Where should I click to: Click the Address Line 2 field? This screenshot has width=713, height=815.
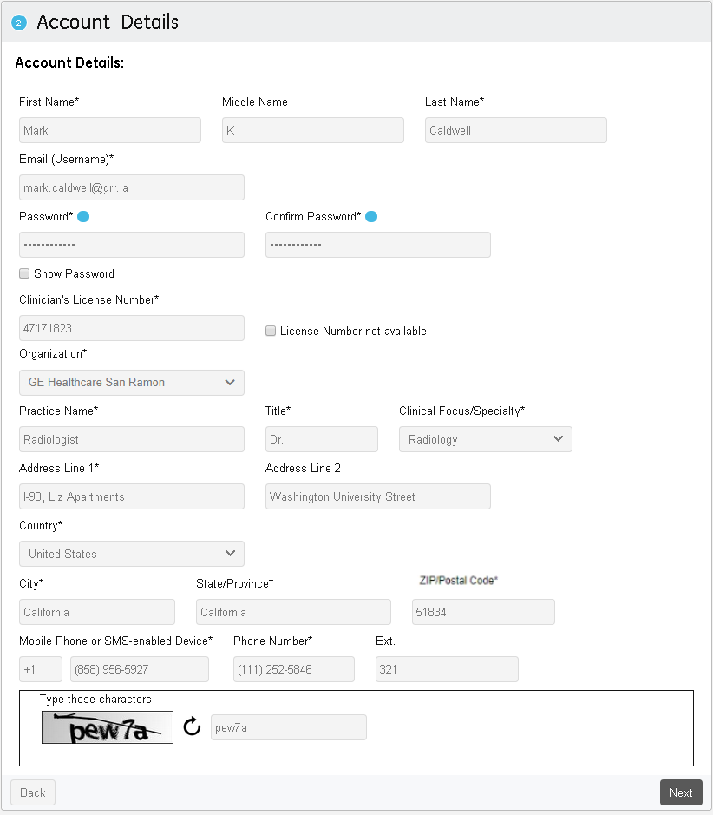coord(377,496)
